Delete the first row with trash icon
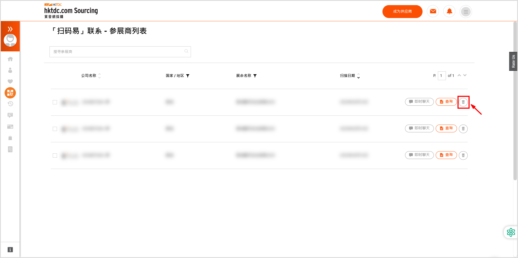Image resolution: width=518 pixels, height=258 pixels. (x=463, y=102)
